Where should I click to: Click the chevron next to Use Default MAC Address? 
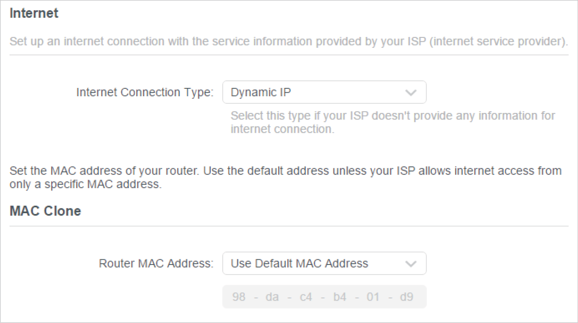pos(410,264)
